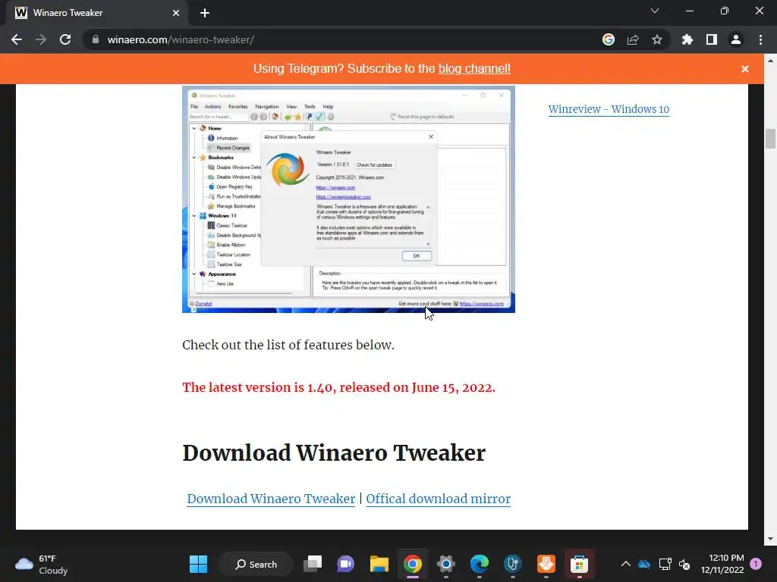Click the address bar URL

click(x=181, y=39)
